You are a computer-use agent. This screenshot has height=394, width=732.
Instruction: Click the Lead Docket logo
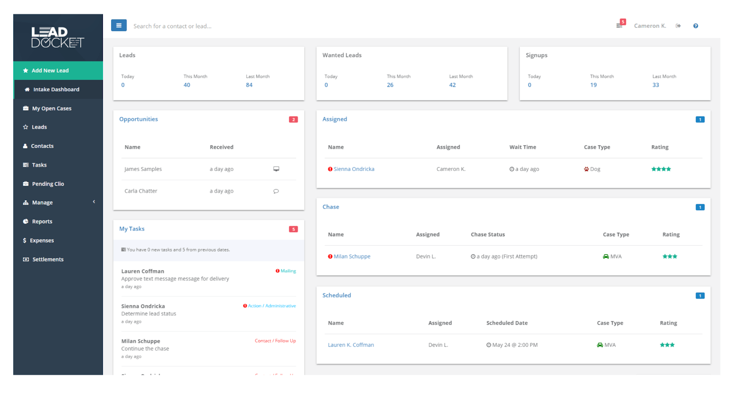point(57,37)
